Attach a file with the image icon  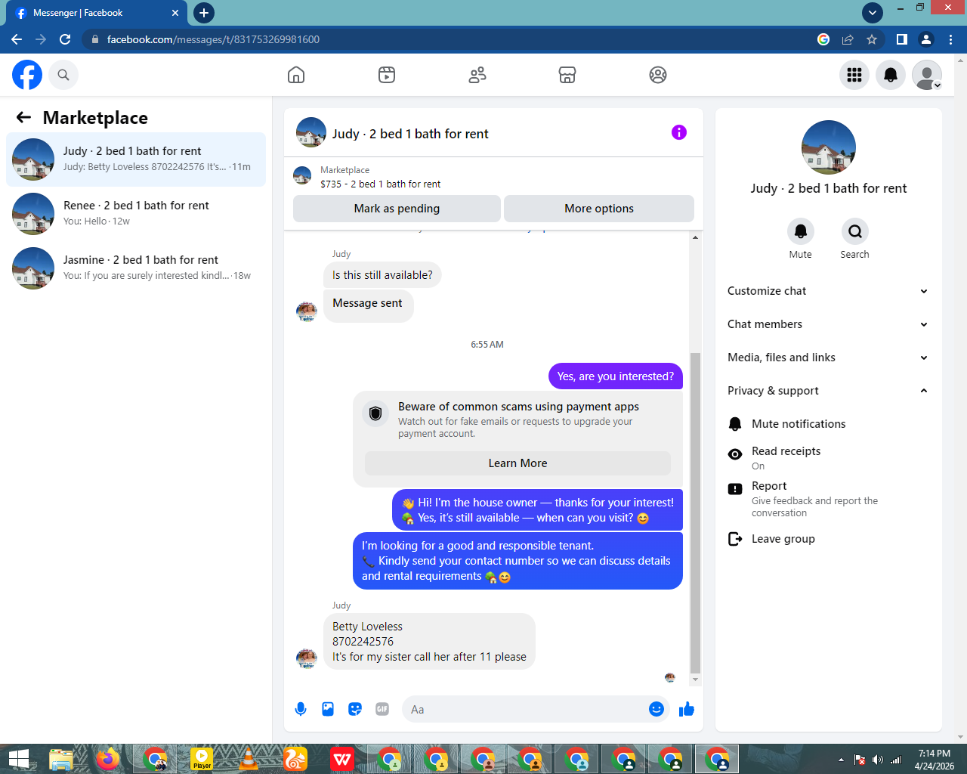[x=328, y=709]
